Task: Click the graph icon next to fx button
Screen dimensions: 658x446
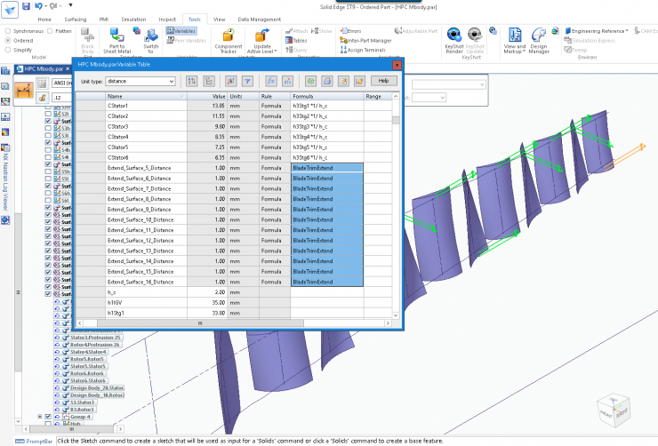Action: click(x=287, y=82)
